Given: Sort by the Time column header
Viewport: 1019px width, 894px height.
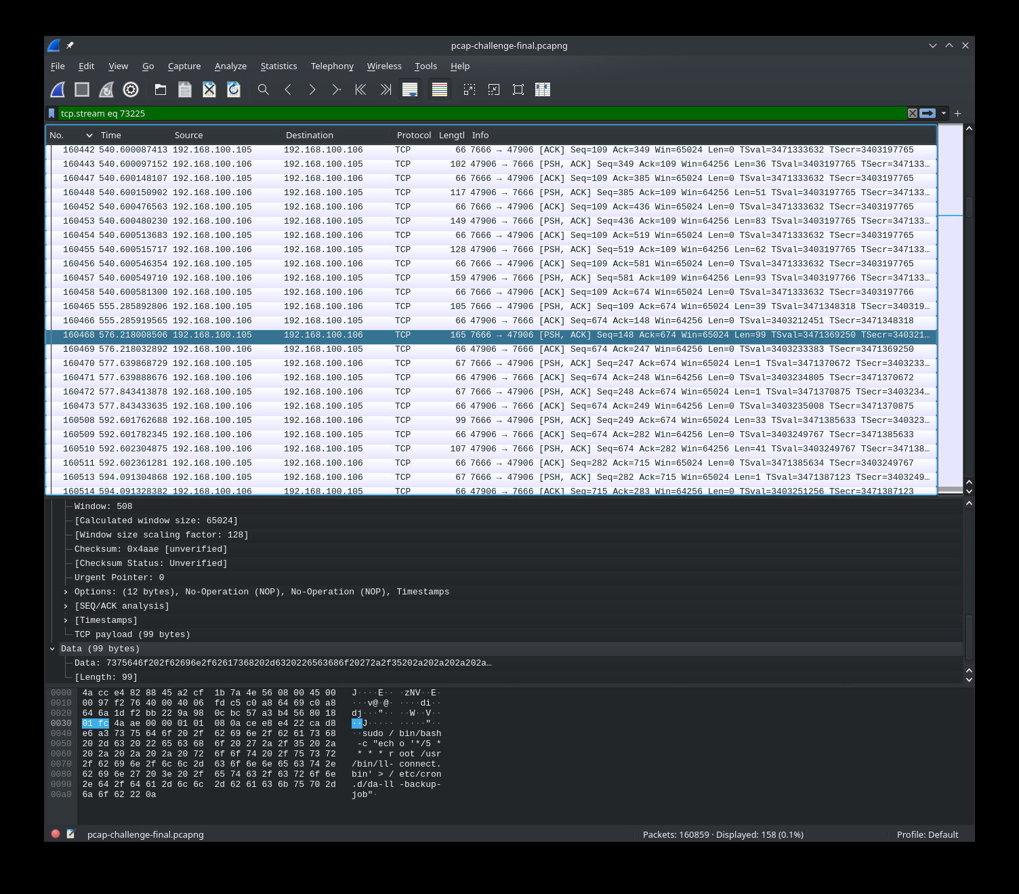Looking at the screenshot, I should [x=133, y=135].
